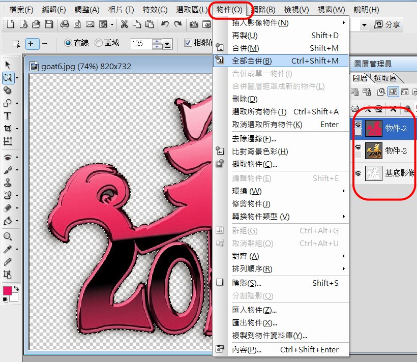
Task: Click the similarity value field showing 125
Action: click(141, 44)
